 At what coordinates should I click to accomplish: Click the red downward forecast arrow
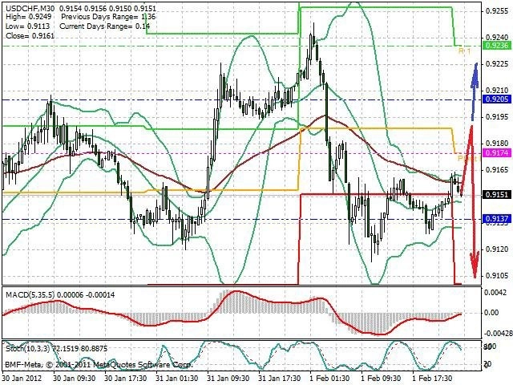click(472, 201)
